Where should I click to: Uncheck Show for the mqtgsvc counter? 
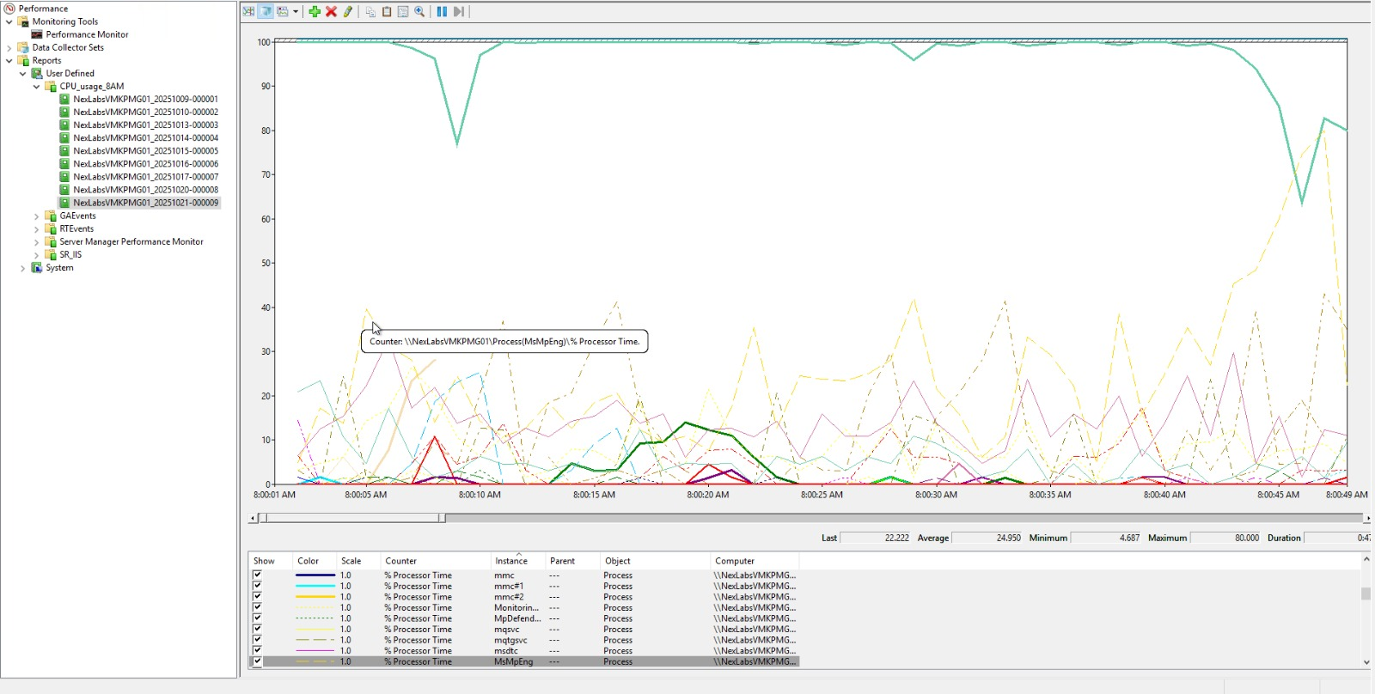coord(257,640)
